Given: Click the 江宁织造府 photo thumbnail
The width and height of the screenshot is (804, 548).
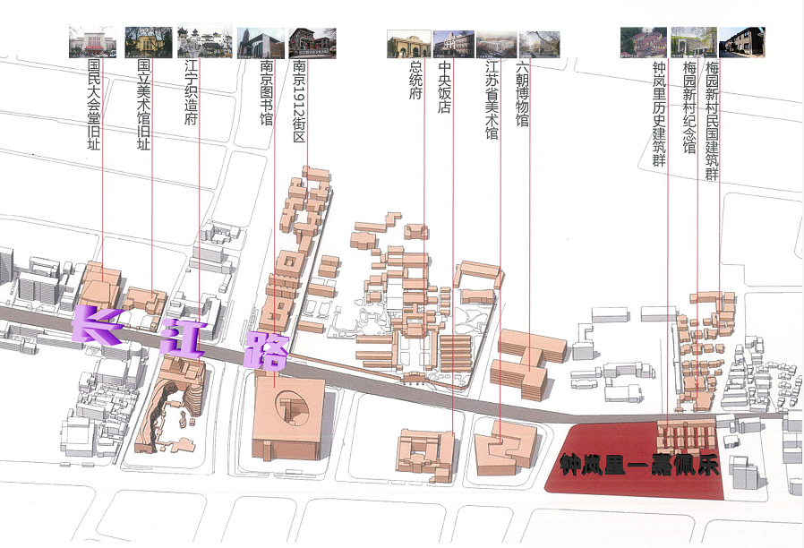Looking at the screenshot, I should [x=205, y=41].
